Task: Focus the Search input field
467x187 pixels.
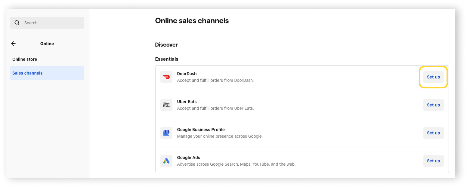Action: pyautogui.click(x=47, y=23)
